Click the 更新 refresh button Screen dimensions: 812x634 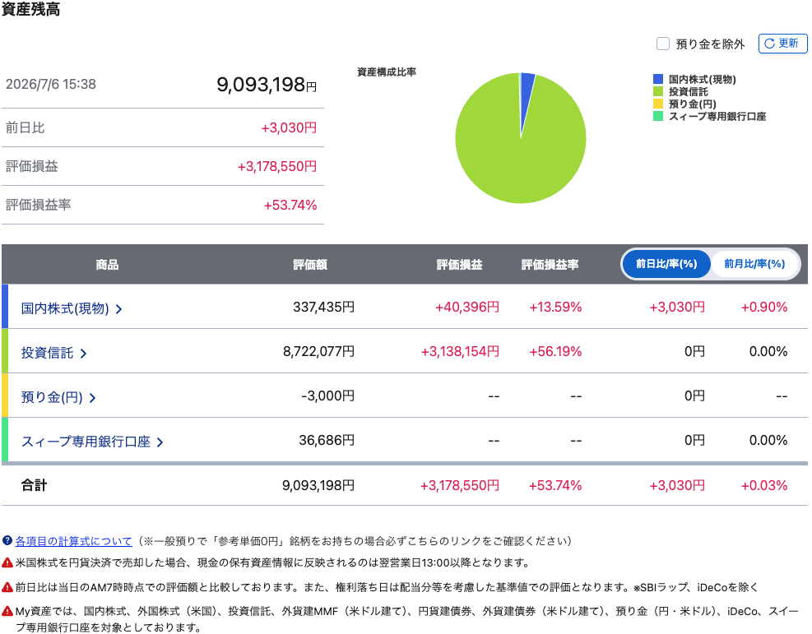[782, 44]
